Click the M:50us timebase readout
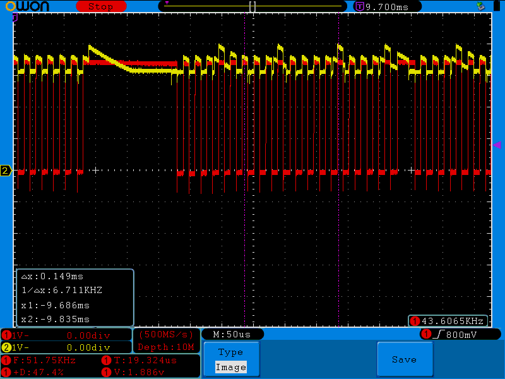Viewport: 505px width, 379px height. coord(232,335)
